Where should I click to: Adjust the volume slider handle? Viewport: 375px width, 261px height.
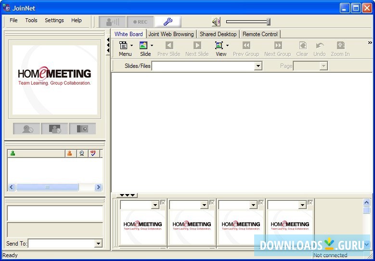point(269,22)
